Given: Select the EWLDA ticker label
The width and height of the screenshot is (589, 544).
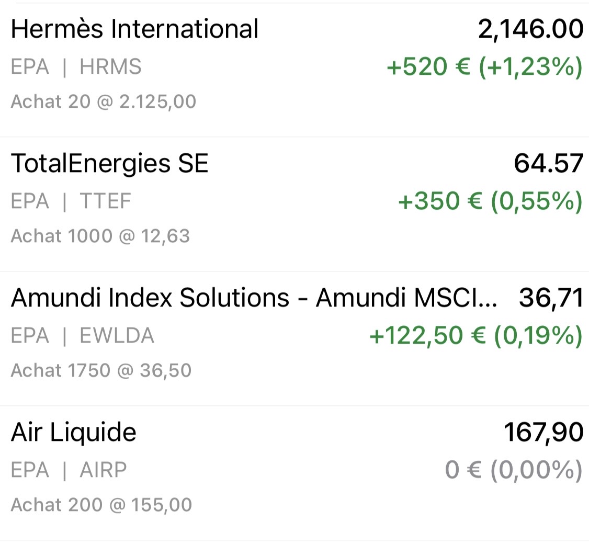Looking at the screenshot, I should [117, 336].
